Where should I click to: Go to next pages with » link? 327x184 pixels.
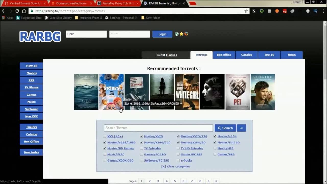click(x=216, y=181)
